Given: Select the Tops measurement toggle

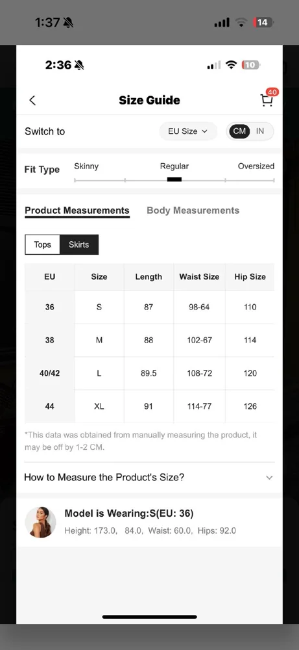Looking at the screenshot, I should tap(43, 244).
